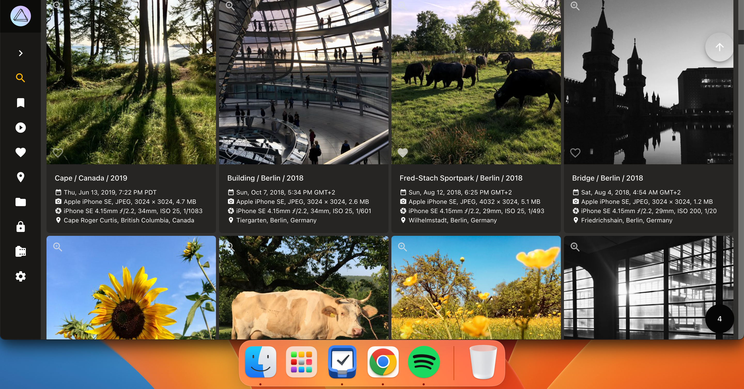Launch Spotify from the dock
This screenshot has width=744, height=389.
pyautogui.click(x=423, y=362)
